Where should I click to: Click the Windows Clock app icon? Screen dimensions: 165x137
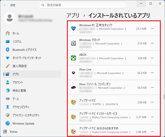(x=73, y=43)
